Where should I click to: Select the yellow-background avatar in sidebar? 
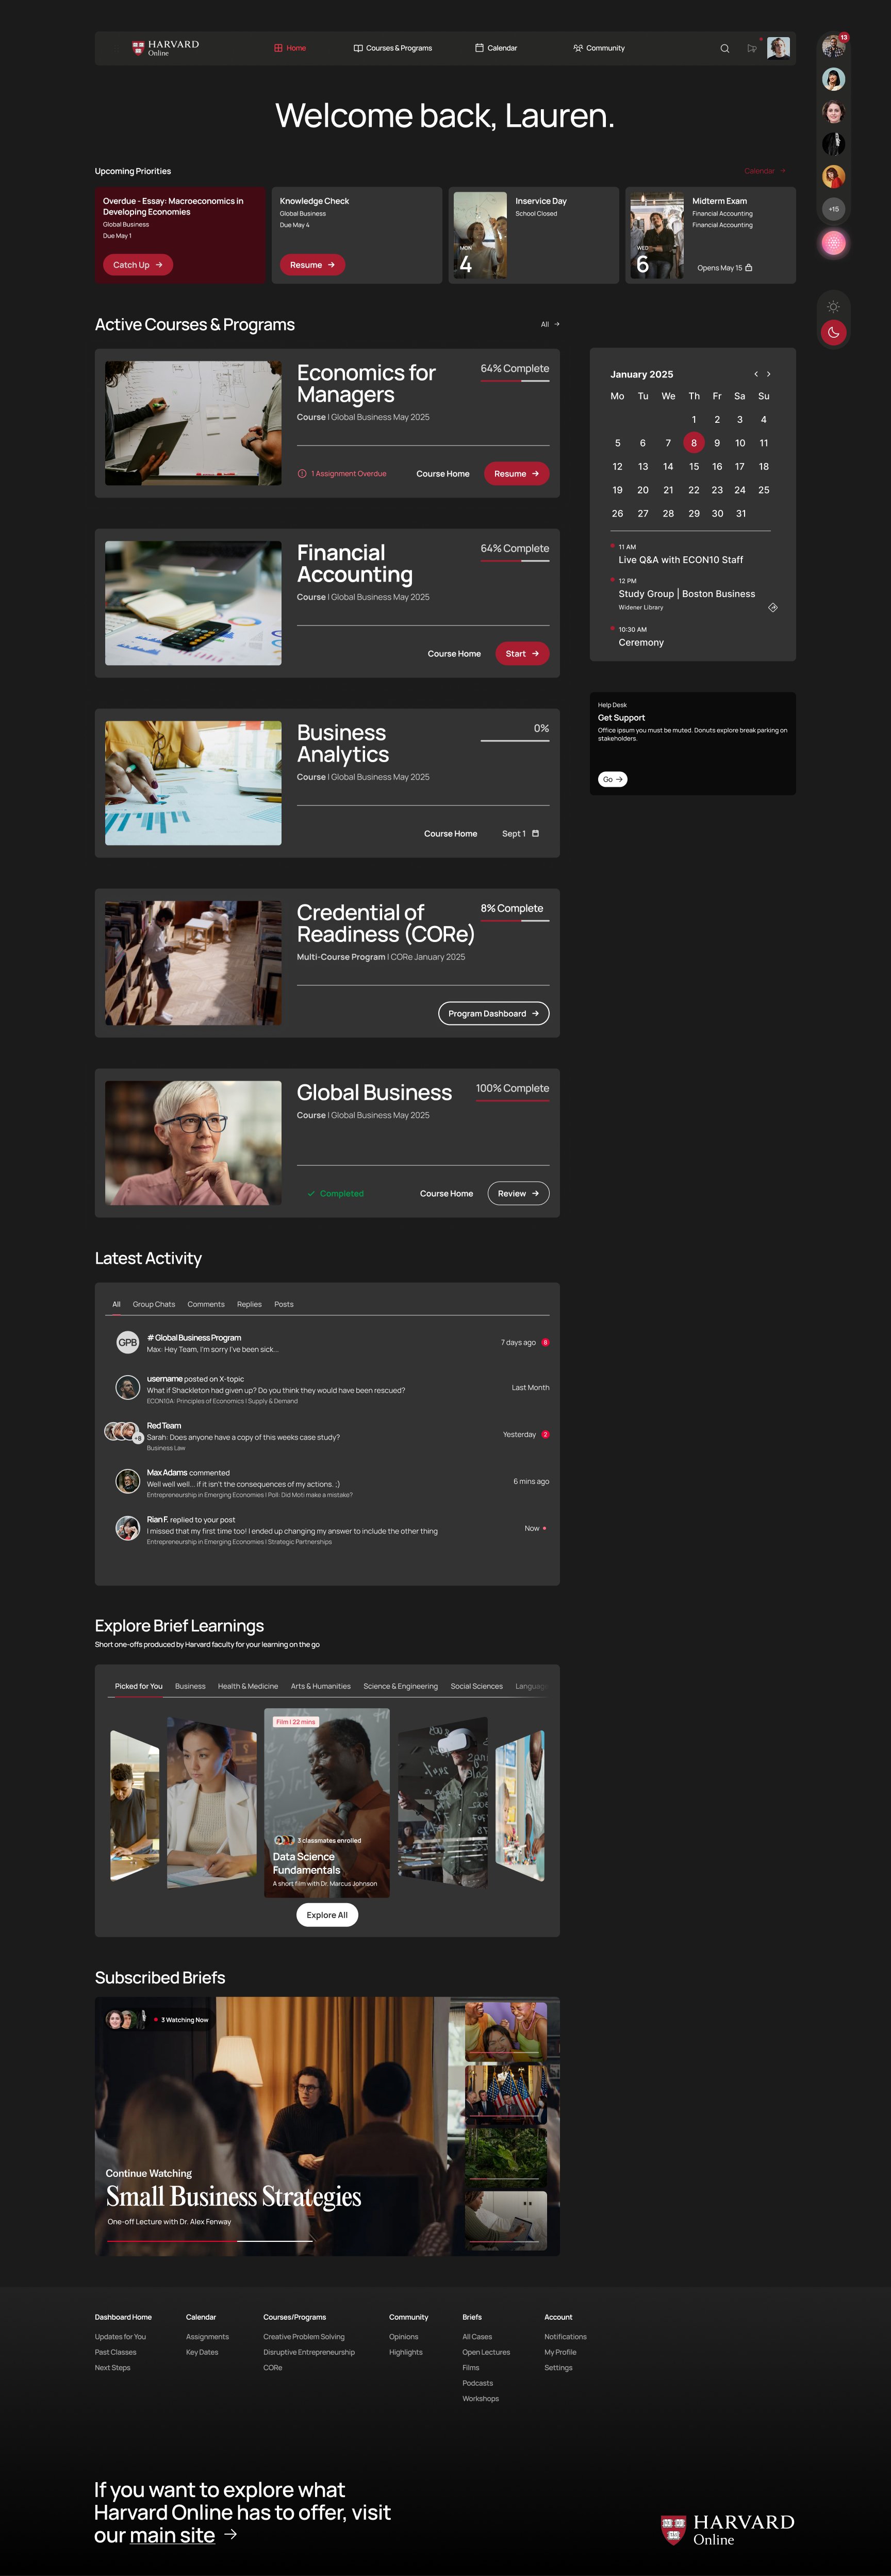click(833, 176)
